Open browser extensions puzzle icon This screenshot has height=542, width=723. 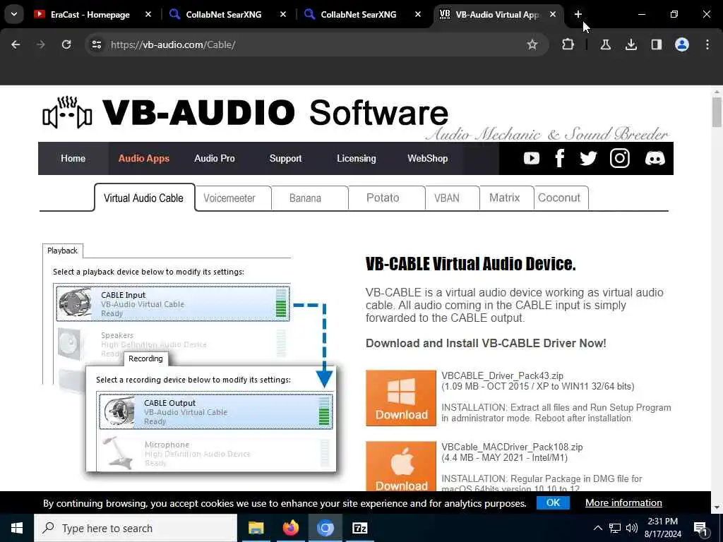tap(568, 44)
